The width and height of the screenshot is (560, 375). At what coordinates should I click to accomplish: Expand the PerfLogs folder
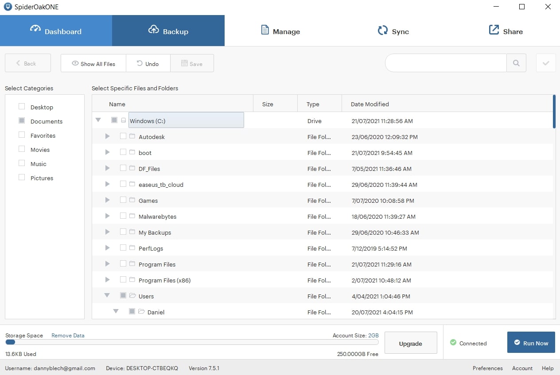point(107,248)
